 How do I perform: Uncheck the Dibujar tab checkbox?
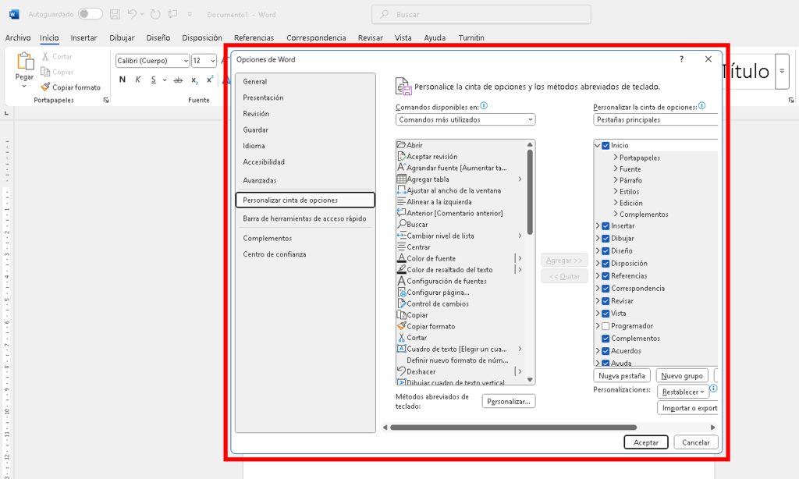[605, 239]
